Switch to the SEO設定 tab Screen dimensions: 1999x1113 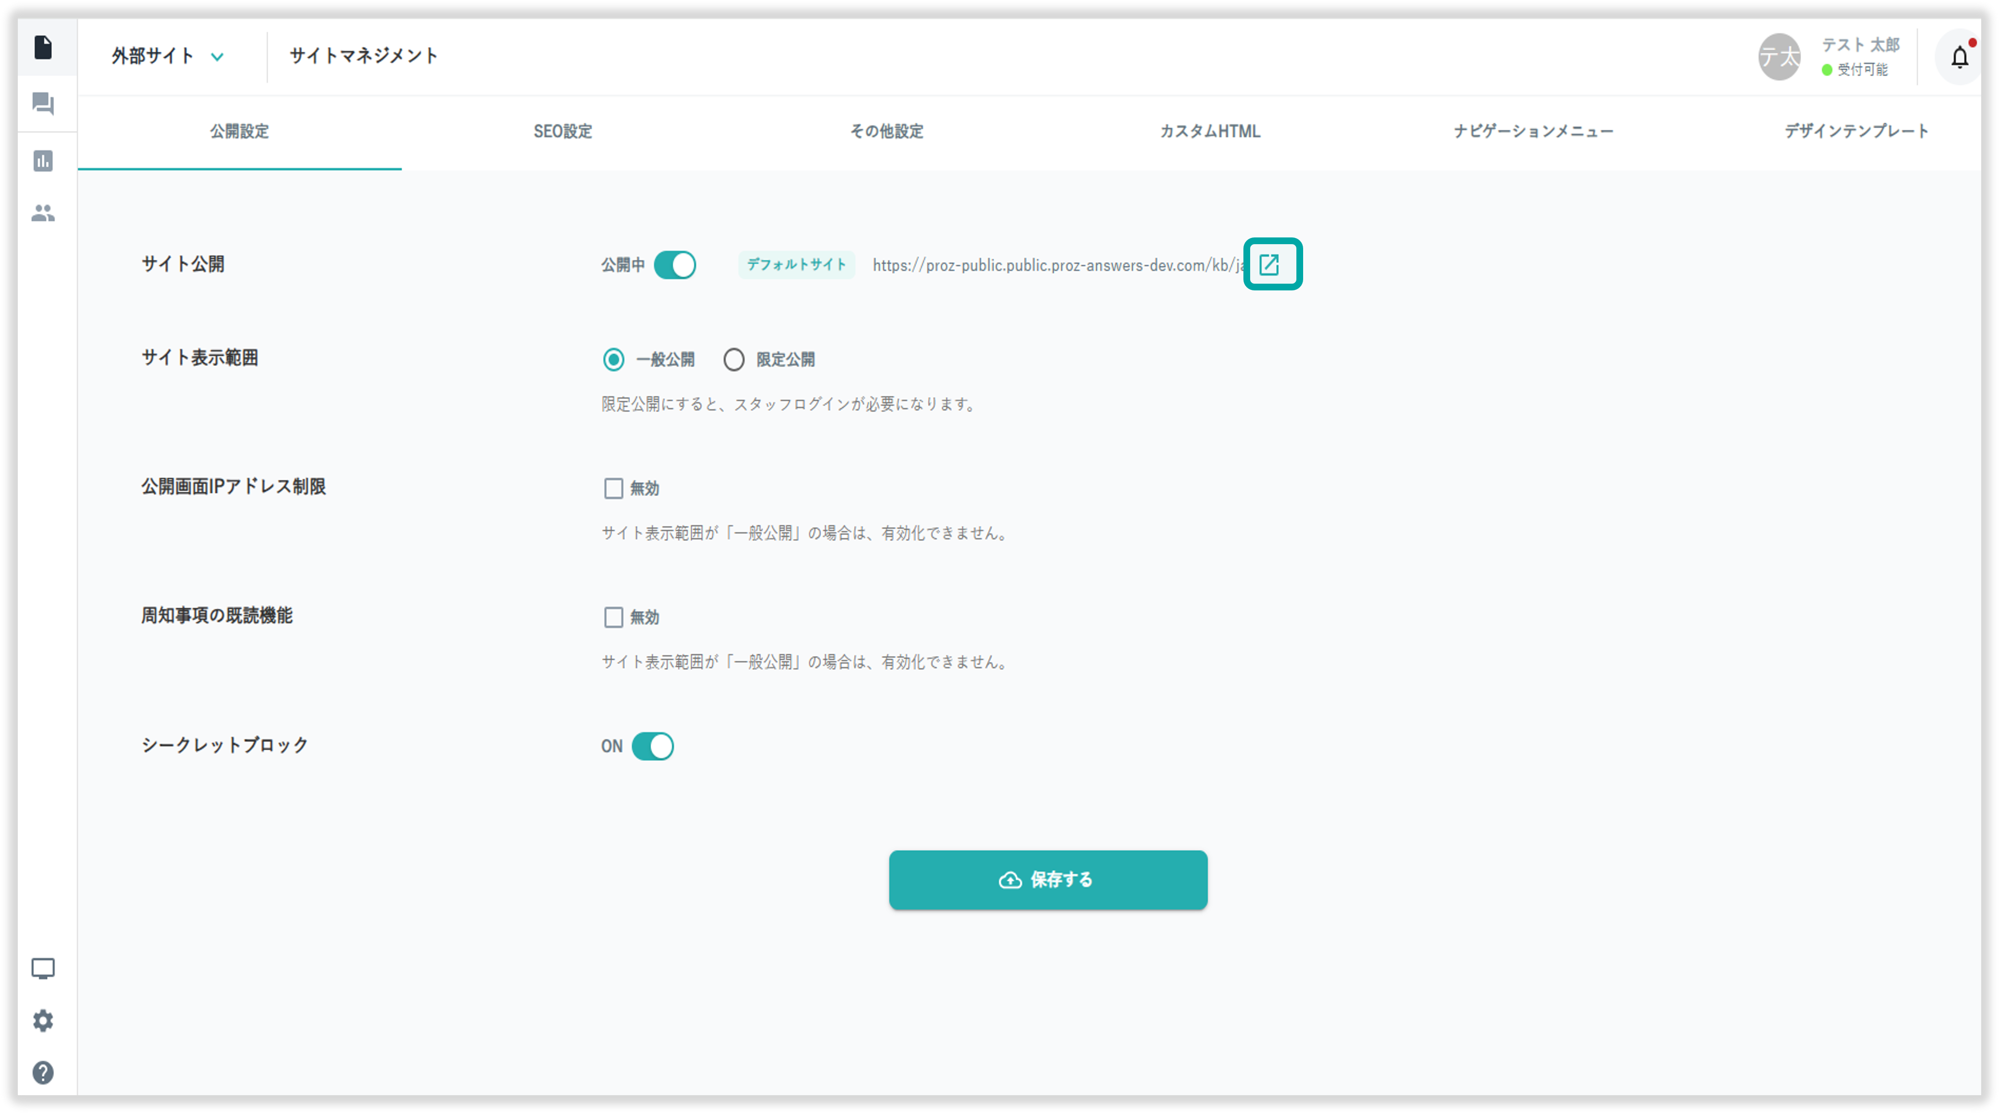tap(562, 131)
